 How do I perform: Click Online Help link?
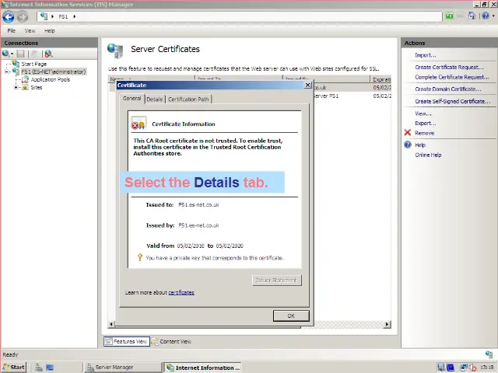428,155
